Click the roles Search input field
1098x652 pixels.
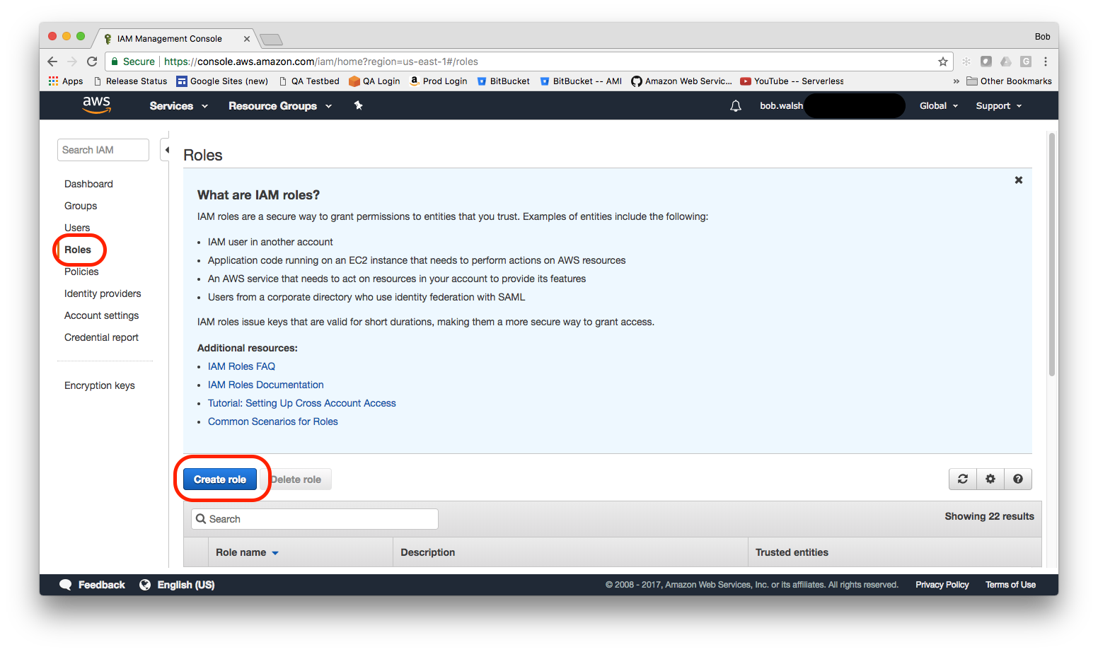click(315, 519)
